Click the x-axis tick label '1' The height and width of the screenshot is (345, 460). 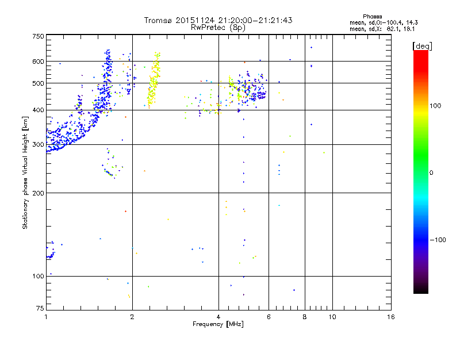[x=46, y=317]
